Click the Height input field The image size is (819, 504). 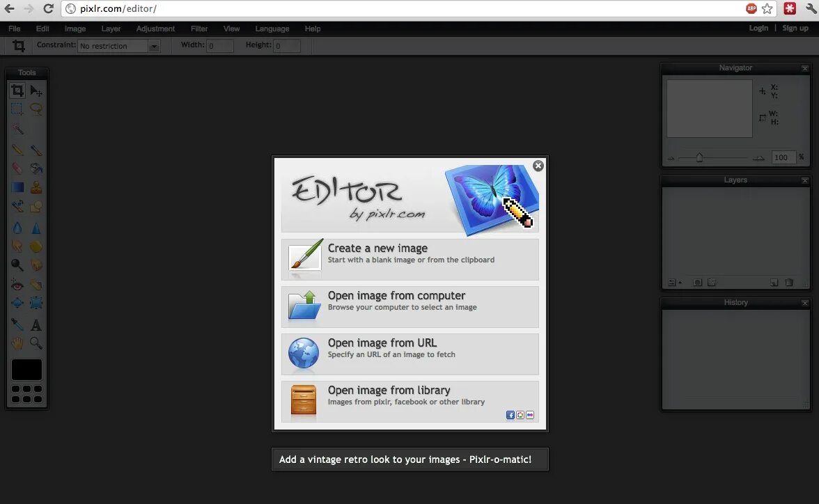tap(287, 46)
